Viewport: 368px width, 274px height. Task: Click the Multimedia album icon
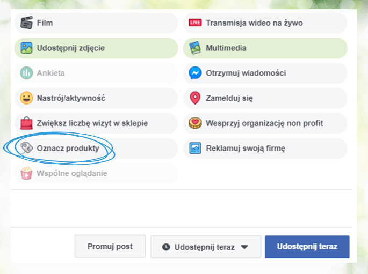tap(195, 48)
